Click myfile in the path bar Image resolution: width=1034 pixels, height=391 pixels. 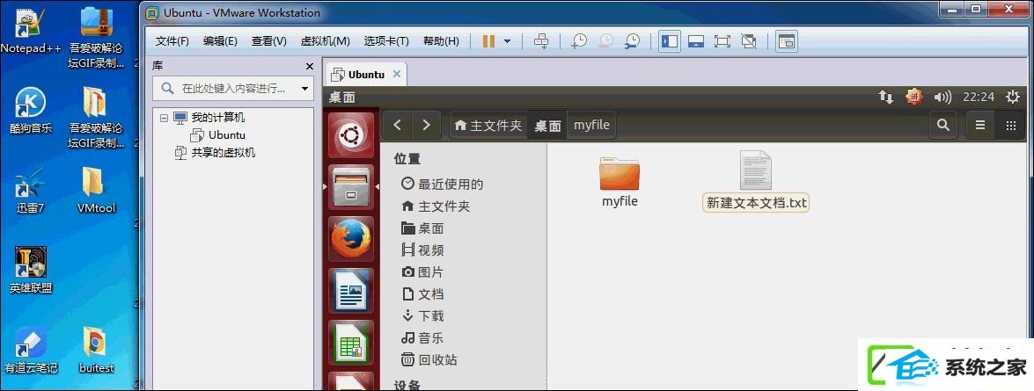click(591, 125)
